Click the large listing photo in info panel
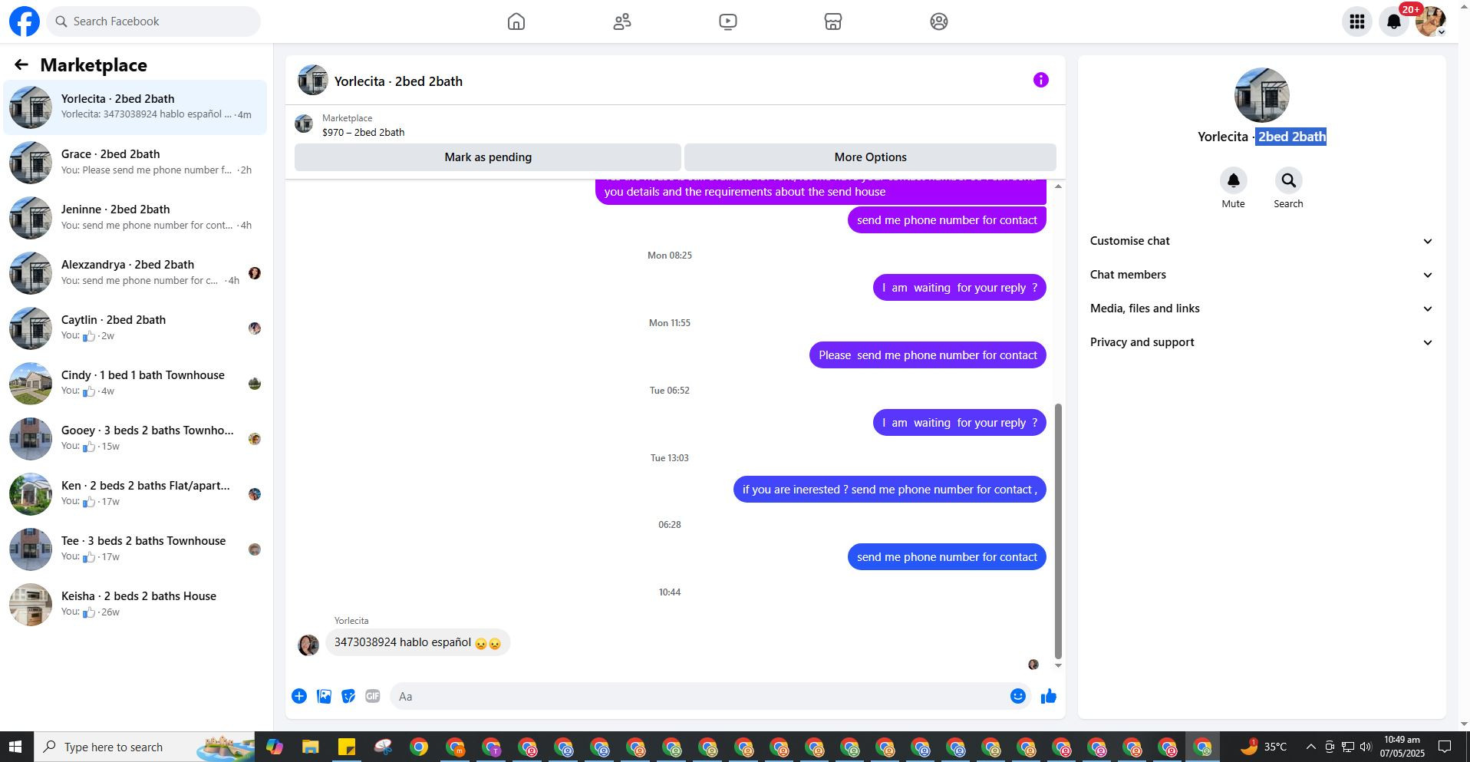 (1262, 95)
